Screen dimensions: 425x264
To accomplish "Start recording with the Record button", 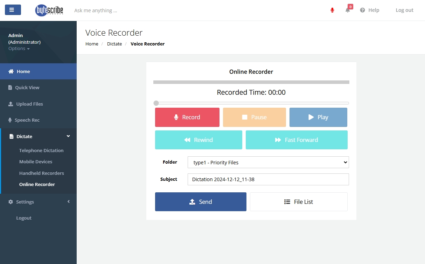I will pos(187,117).
